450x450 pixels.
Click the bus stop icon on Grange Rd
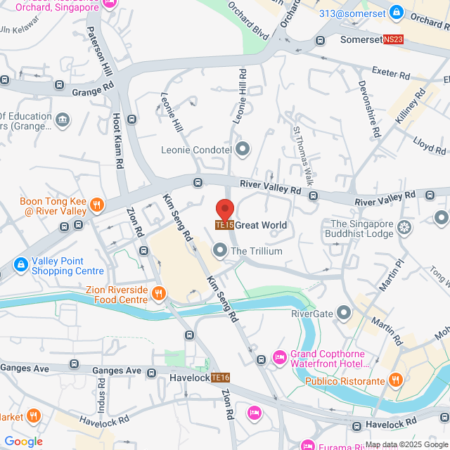[x=59, y=84]
